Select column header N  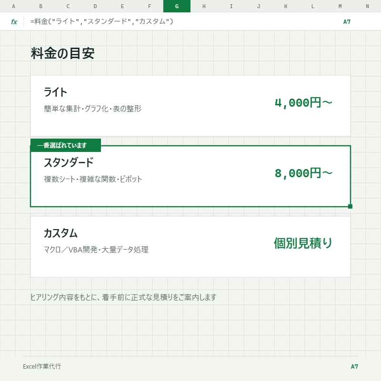point(367,6)
